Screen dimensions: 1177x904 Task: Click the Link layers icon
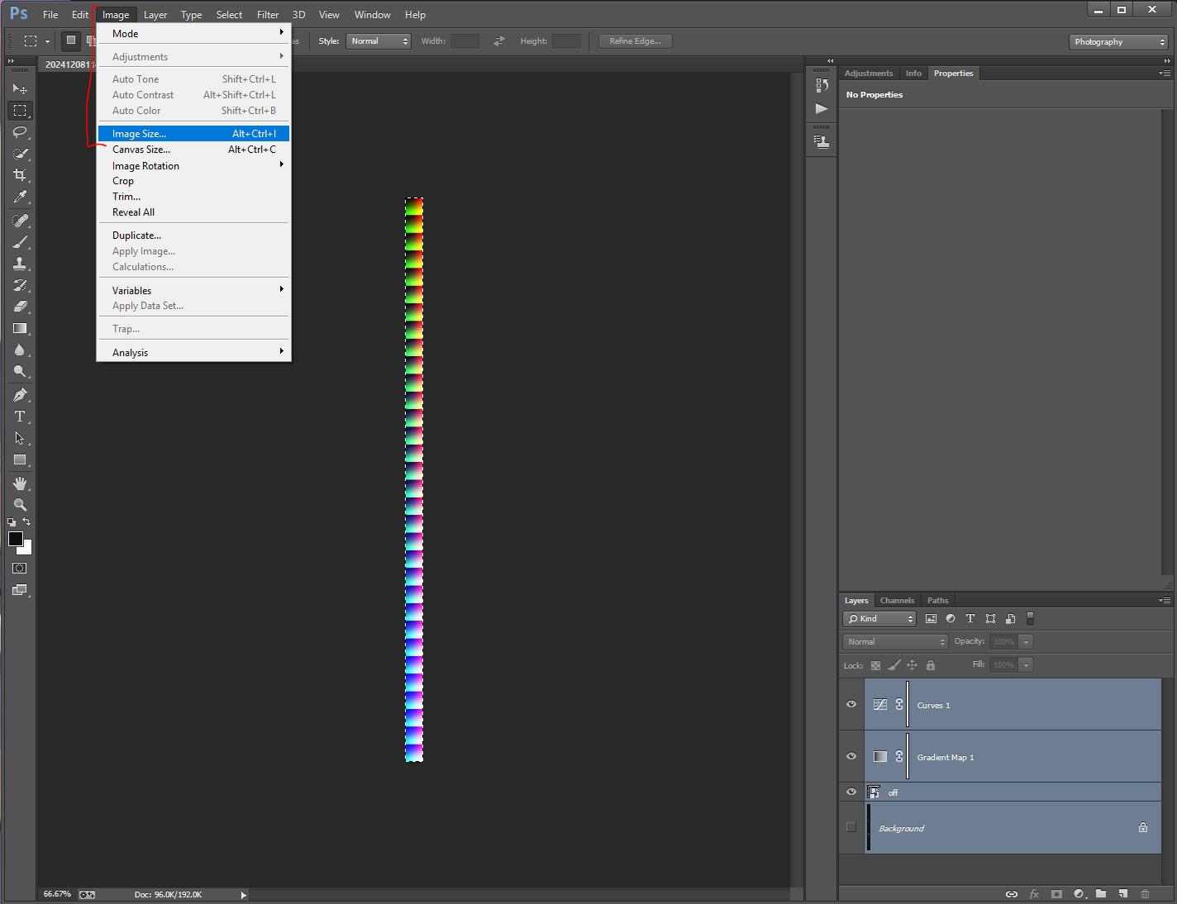coord(1012,894)
